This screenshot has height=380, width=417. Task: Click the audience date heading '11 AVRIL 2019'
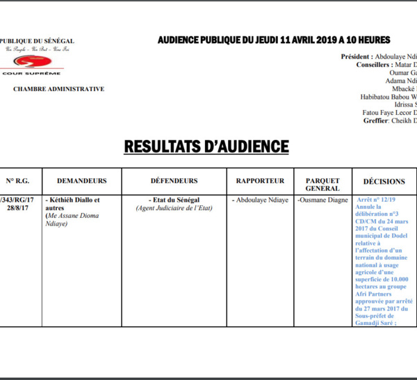point(309,40)
